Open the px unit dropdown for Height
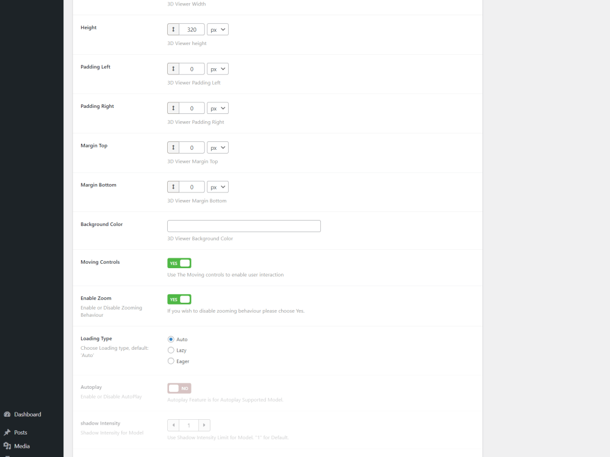The width and height of the screenshot is (610, 457). point(217,29)
